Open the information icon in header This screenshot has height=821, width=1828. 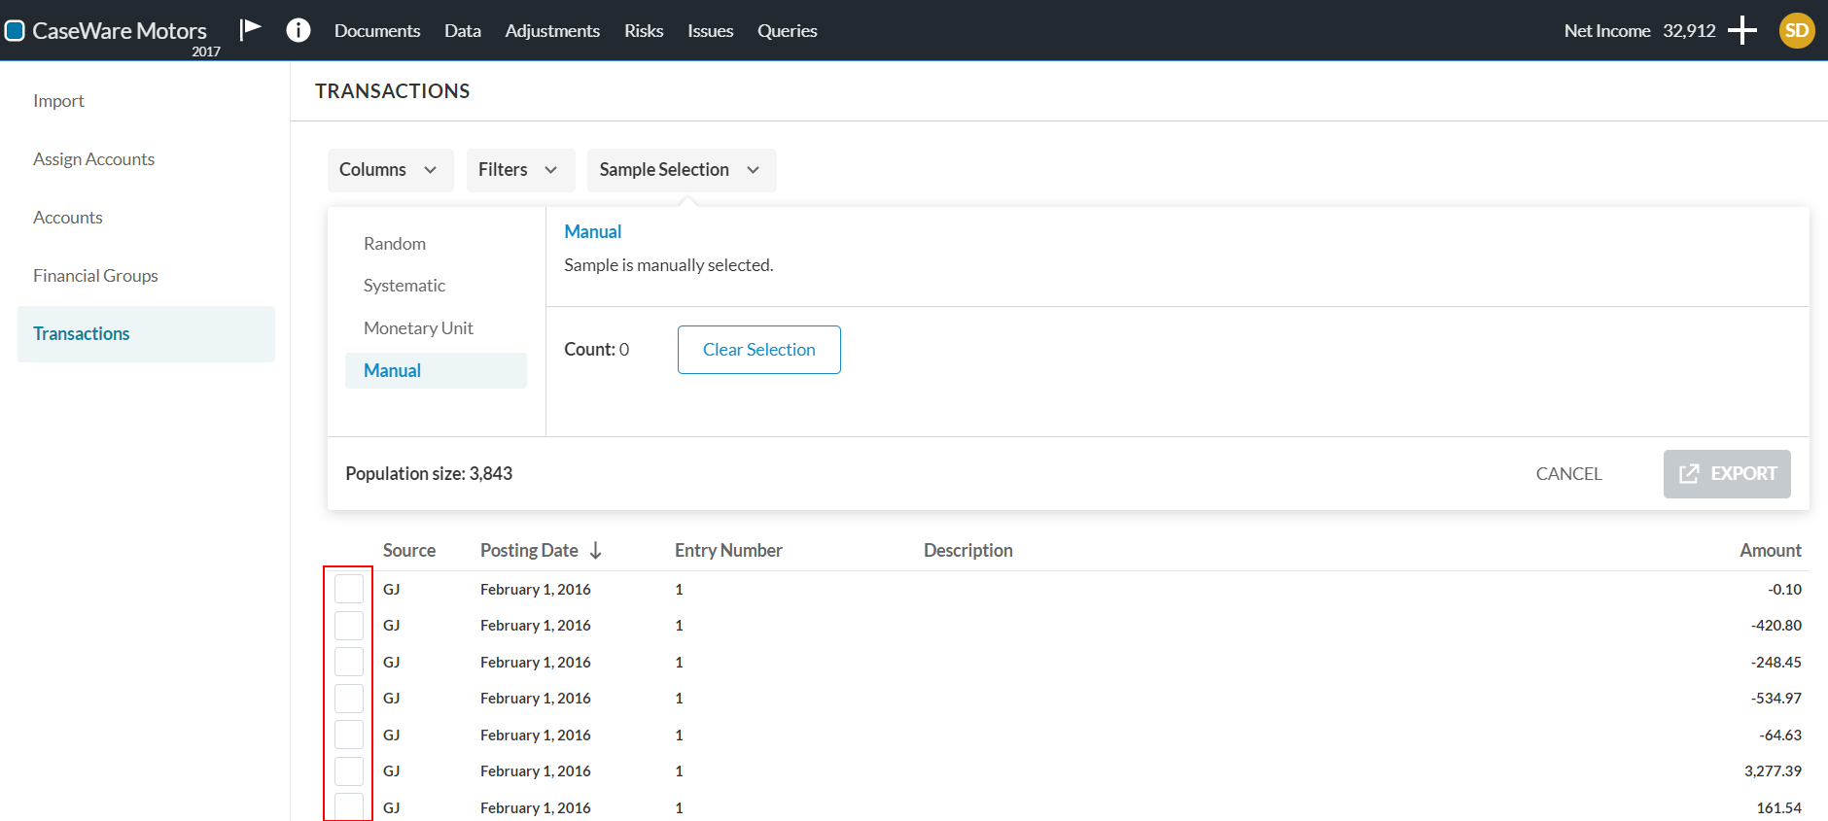coord(298,30)
